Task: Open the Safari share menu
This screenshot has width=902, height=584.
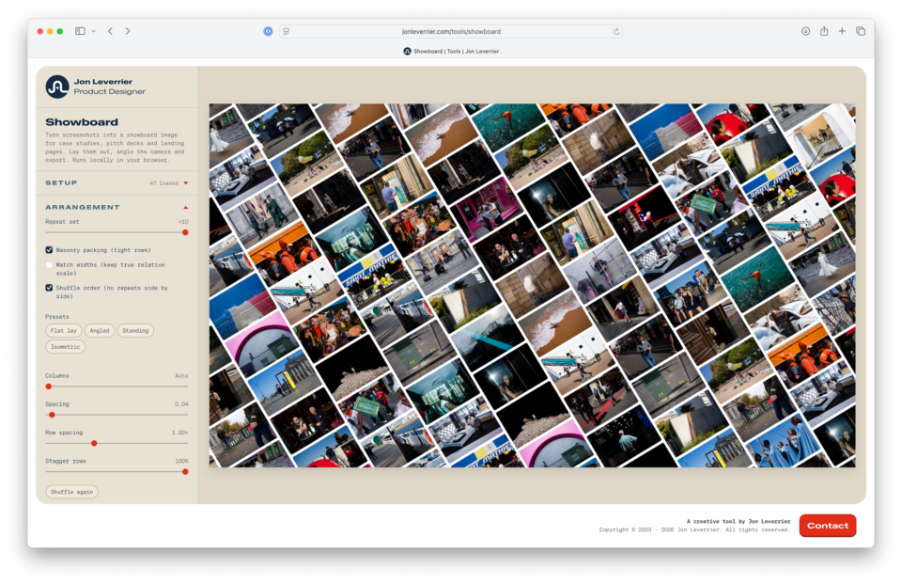Action: (x=824, y=31)
